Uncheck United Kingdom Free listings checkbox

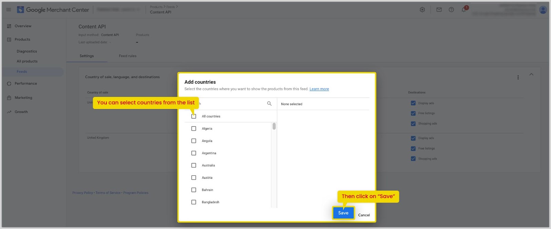(x=413, y=149)
